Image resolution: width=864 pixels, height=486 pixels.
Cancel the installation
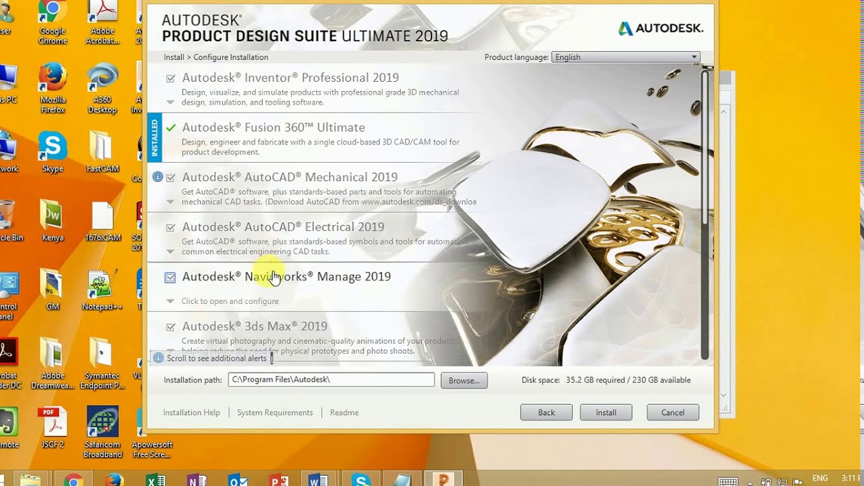click(672, 412)
